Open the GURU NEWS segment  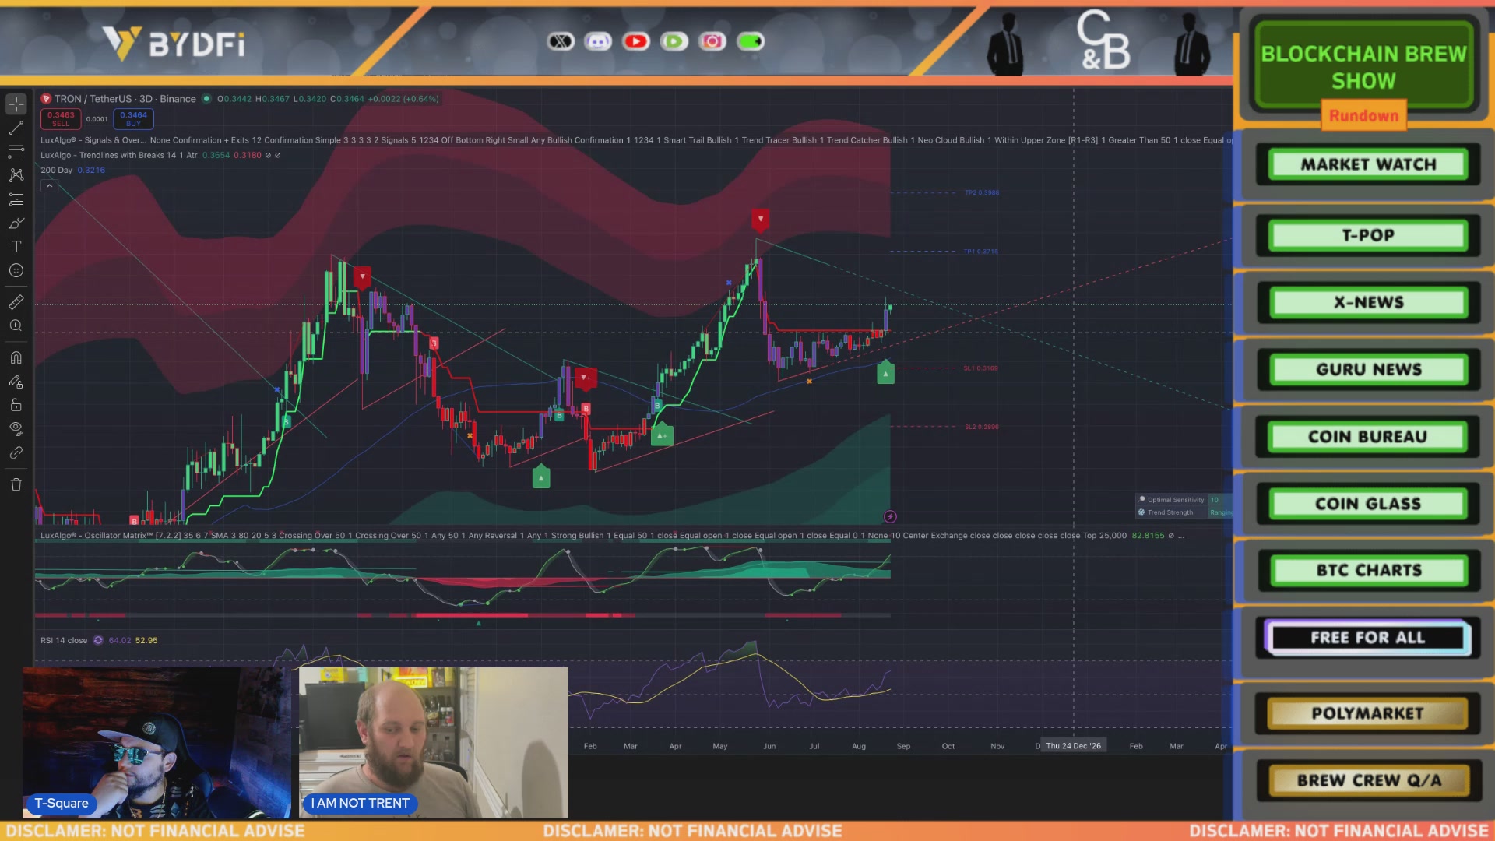click(1368, 370)
